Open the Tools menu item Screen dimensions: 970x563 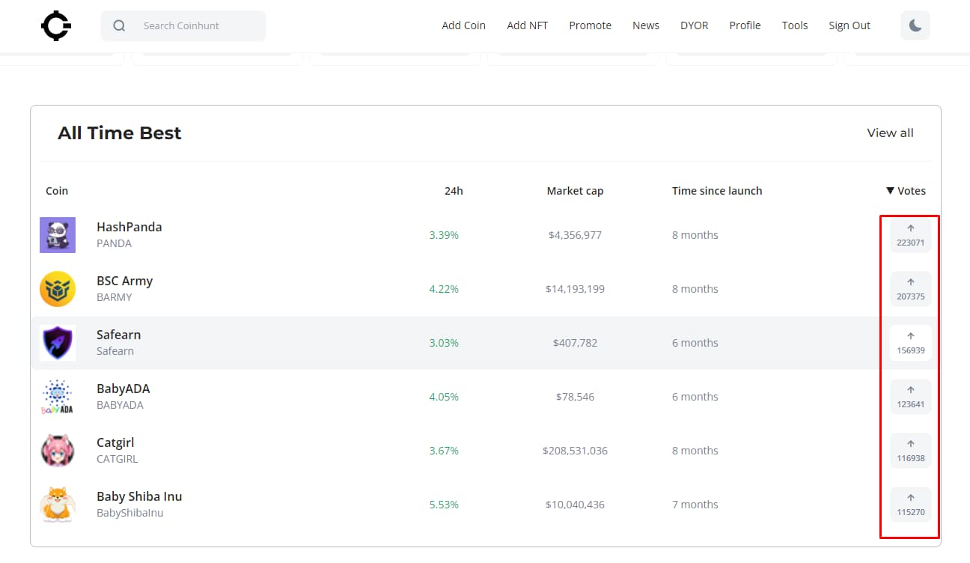[795, 25]
